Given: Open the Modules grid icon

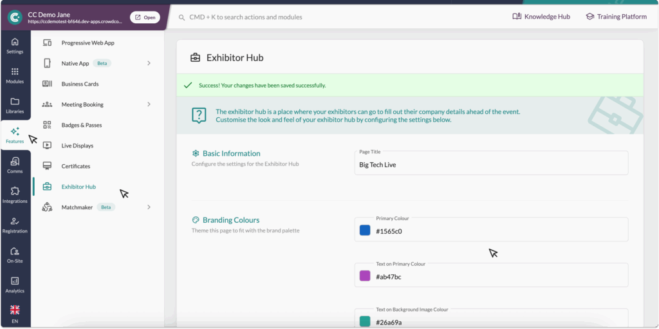Looking at the screenshot, I should click(15, 75).
